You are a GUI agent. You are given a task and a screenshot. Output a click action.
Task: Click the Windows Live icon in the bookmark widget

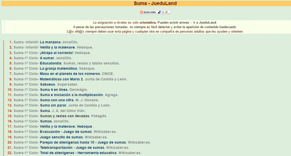[166, 12]
